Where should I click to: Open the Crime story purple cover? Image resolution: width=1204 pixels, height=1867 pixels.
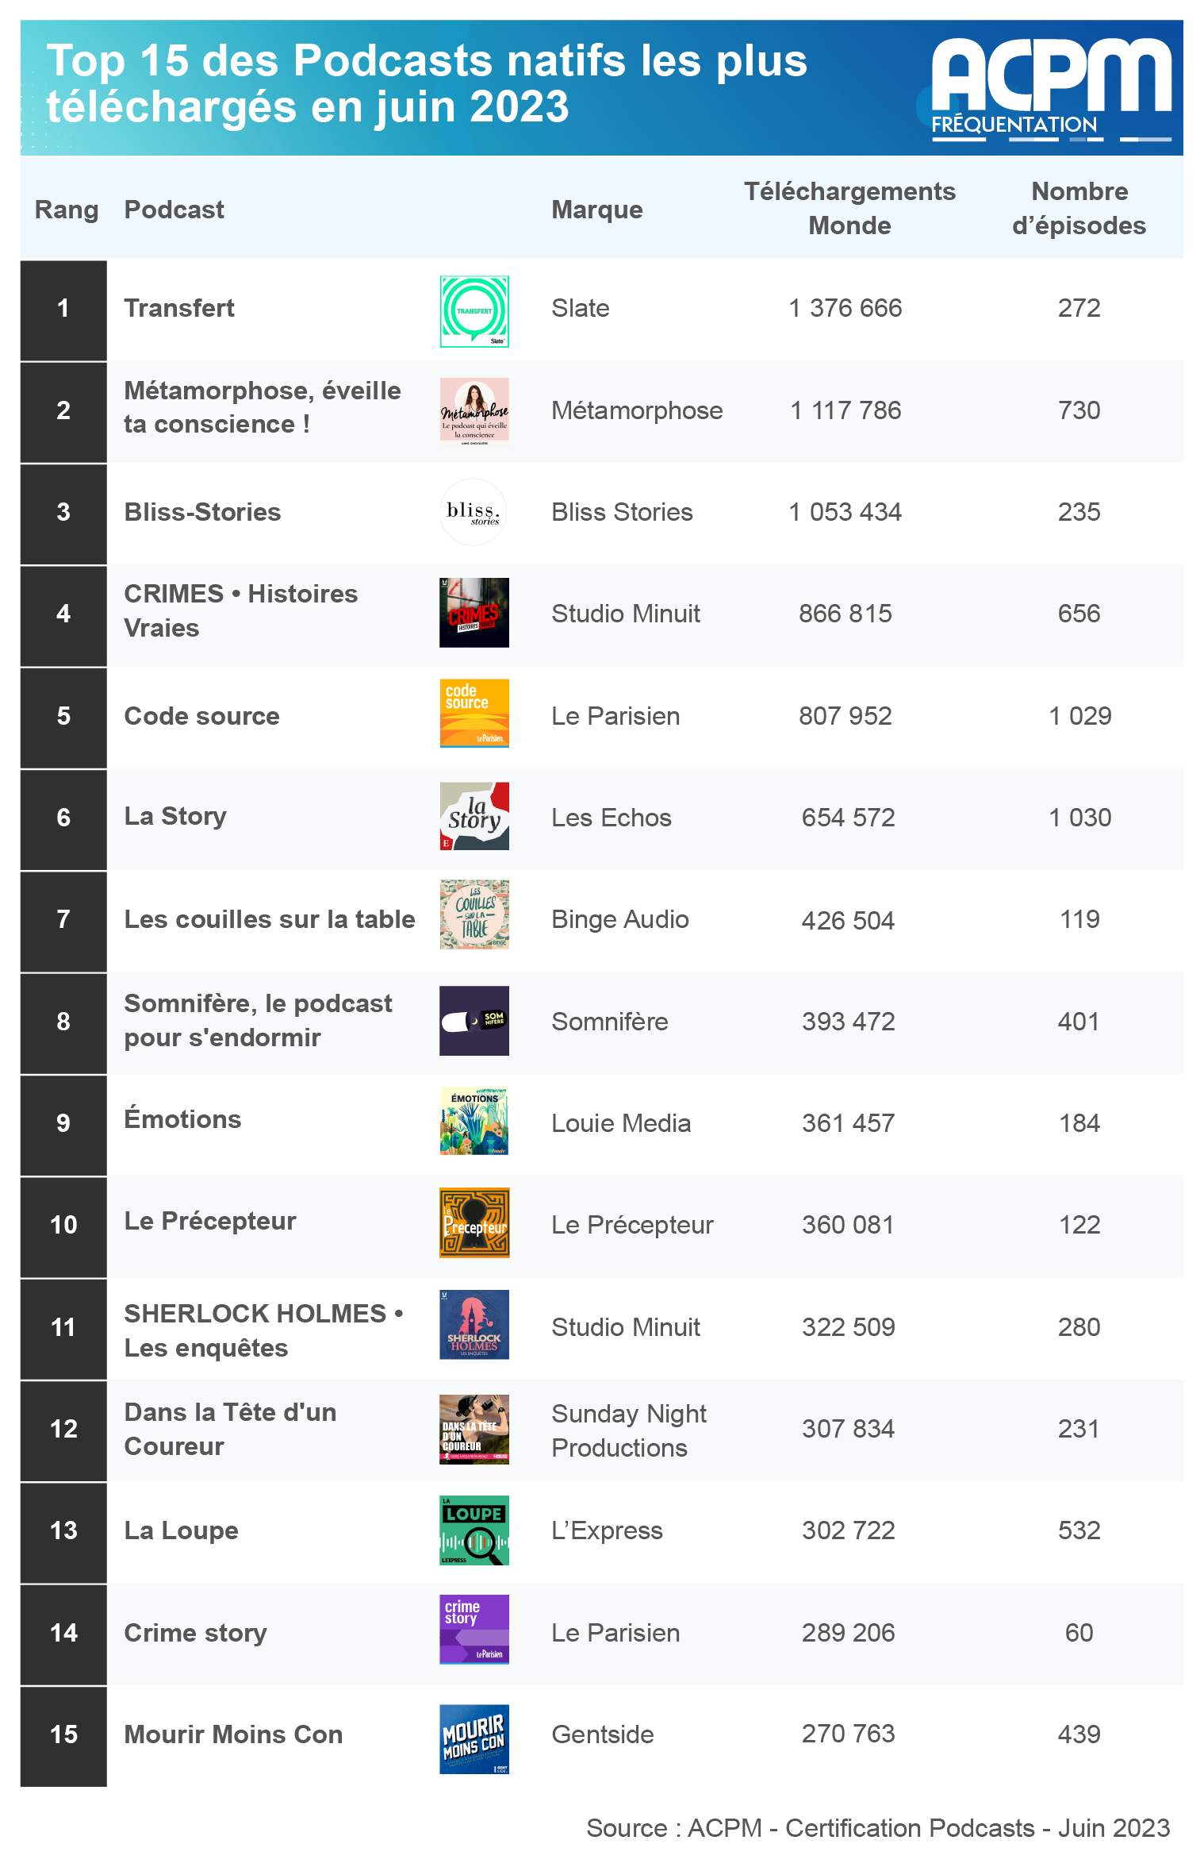474,1630
